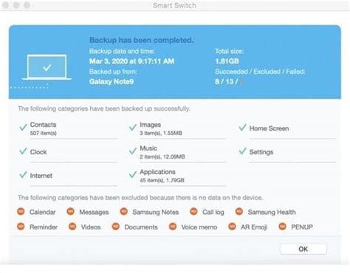Click the checkmark icon next to Settings
The height and width of the screenshot is (273, 350).
coord(242,151)
